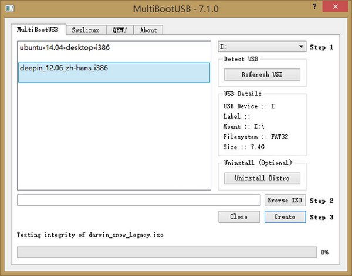Click the Filesystem :: FAT32 detail text
Viewport: 352px width, 276px height.
coord(256,137)
